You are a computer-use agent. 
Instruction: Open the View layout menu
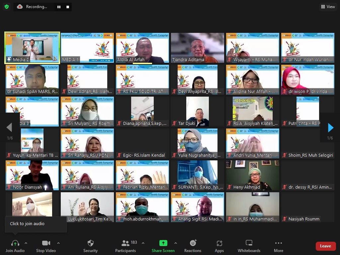click(x=328, y=7)
